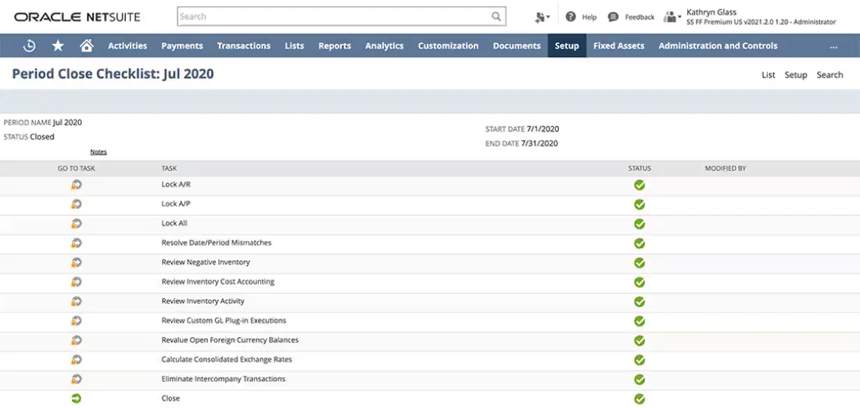Go to the Lock A/R task icon
The width and height of the screenshot is (860, 409).
[77, 185]
